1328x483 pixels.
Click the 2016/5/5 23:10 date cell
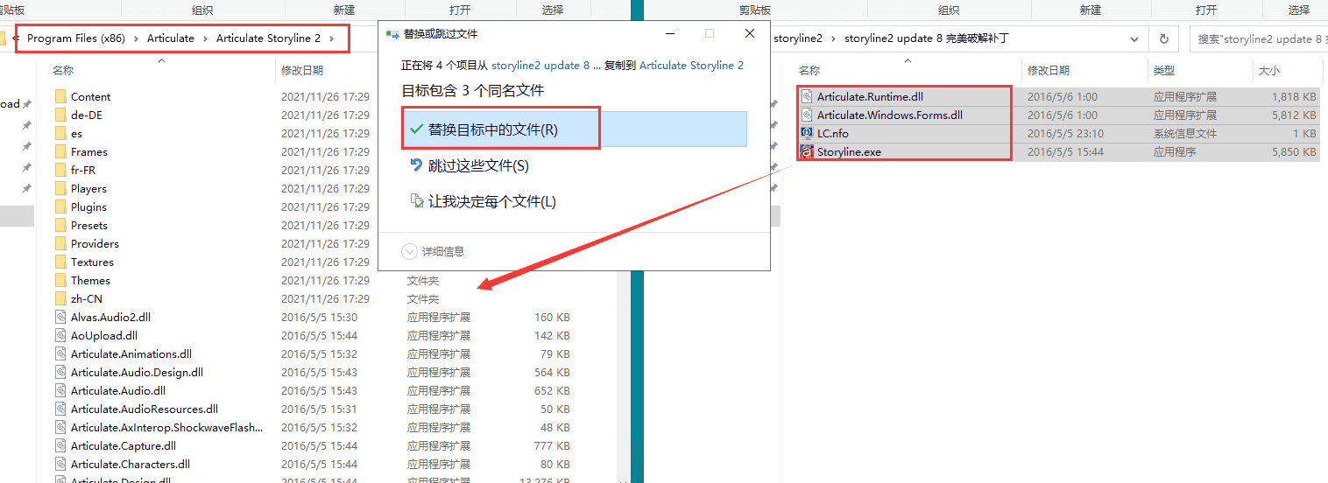[1065, 133]
